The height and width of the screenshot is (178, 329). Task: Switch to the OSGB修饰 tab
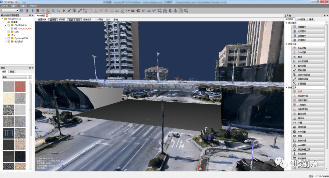click(x=301, y=19)
